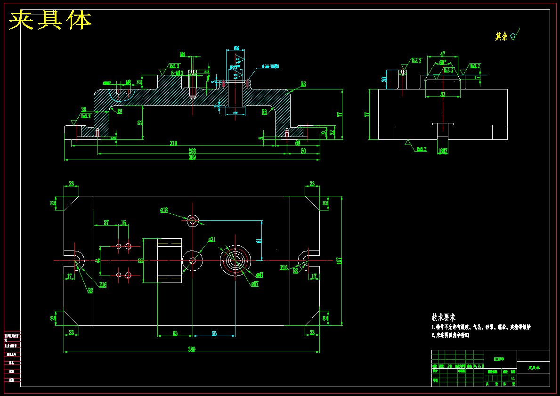The height and width of the screenshot is (396, 560).
Task: Select the 66 block width dimension
Action: click(x=141, y=261)
